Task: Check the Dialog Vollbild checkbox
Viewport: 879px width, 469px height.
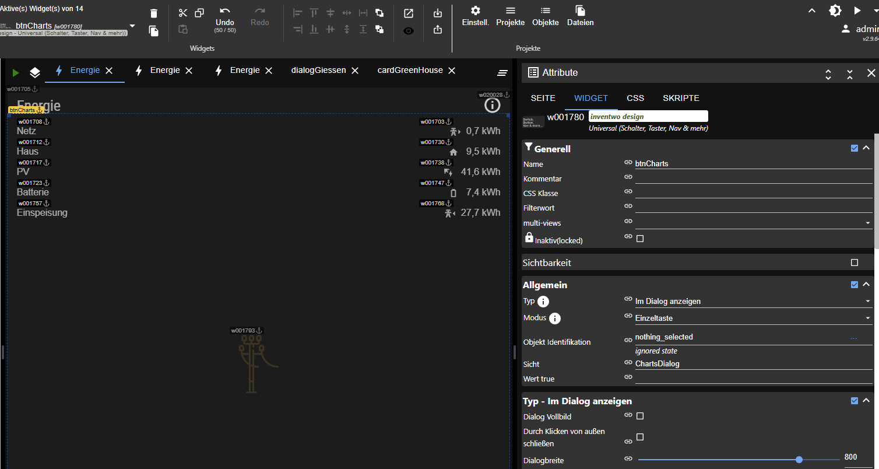Action: (640, 416)
